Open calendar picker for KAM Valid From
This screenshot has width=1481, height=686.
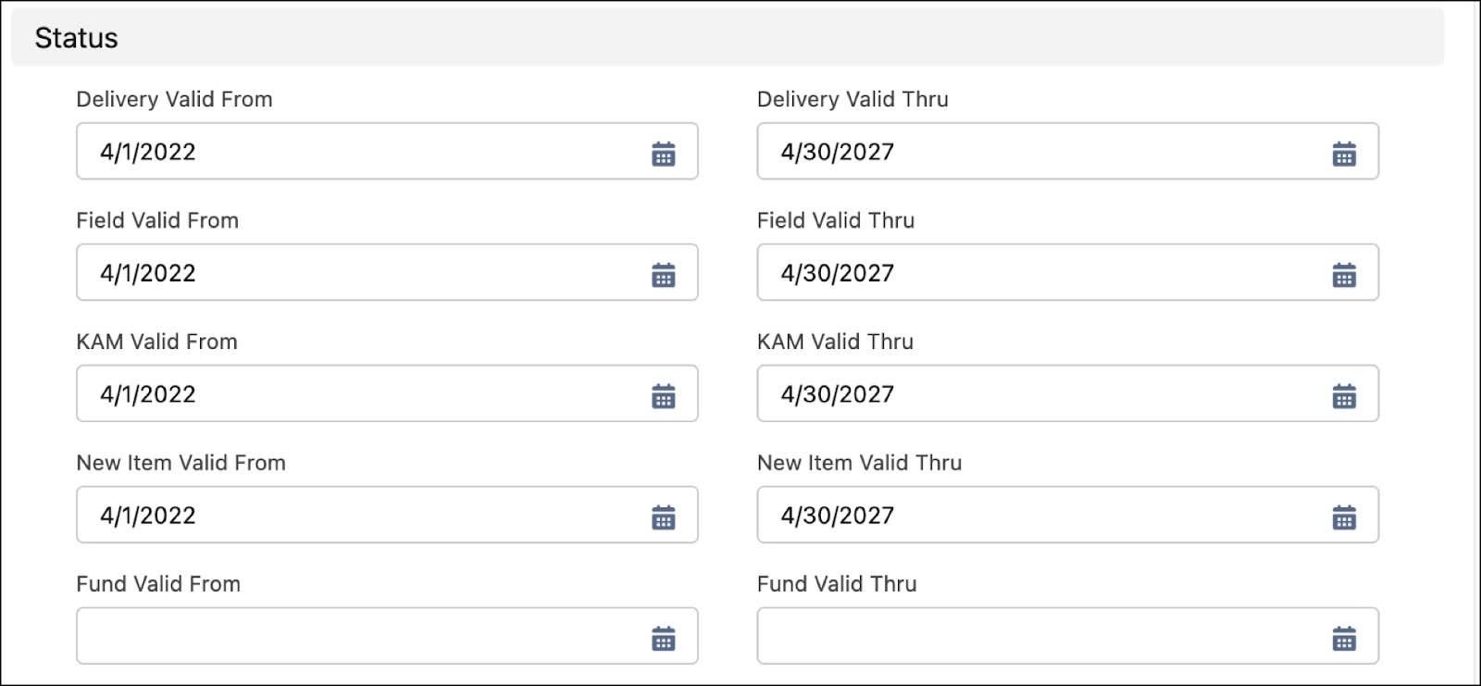tap(663, 395)
